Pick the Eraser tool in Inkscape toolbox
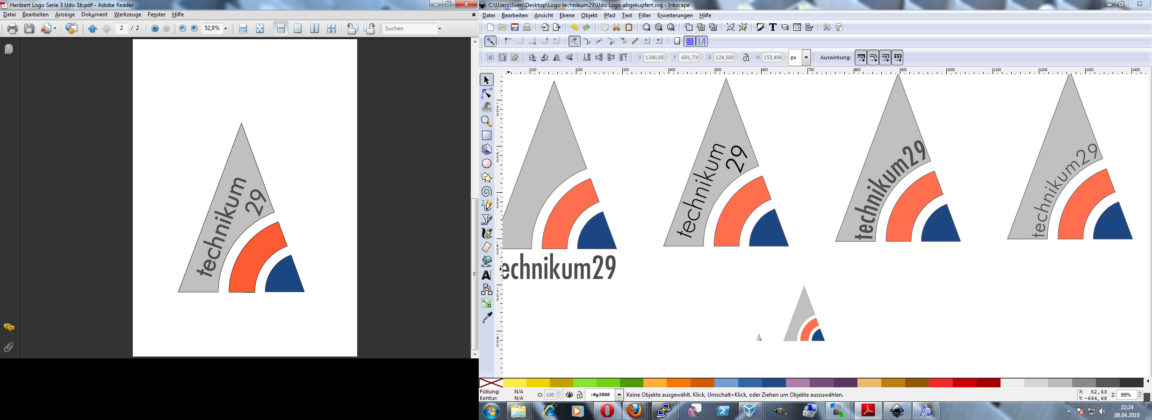This screenshot has width=1152, height=420. [486, 247]
